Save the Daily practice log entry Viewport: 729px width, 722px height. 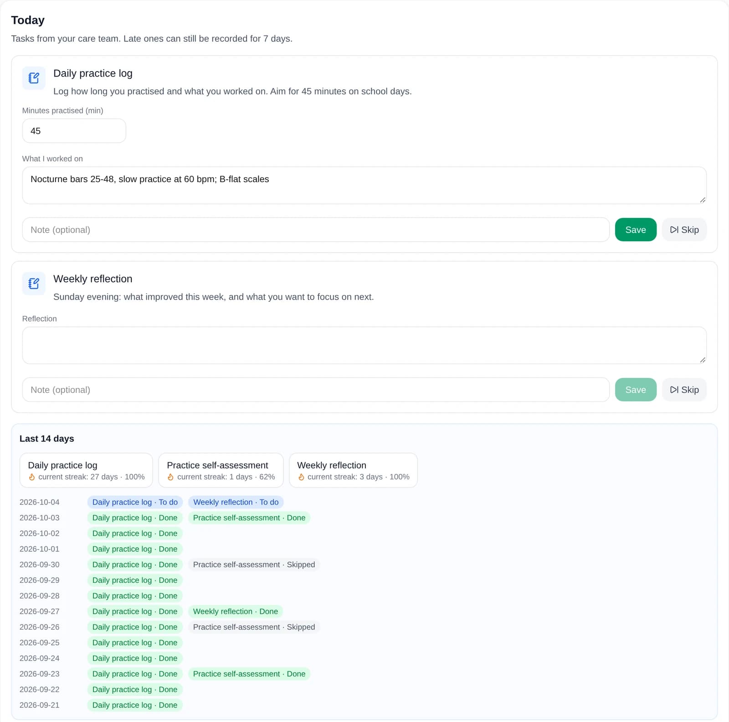point(636,230)
